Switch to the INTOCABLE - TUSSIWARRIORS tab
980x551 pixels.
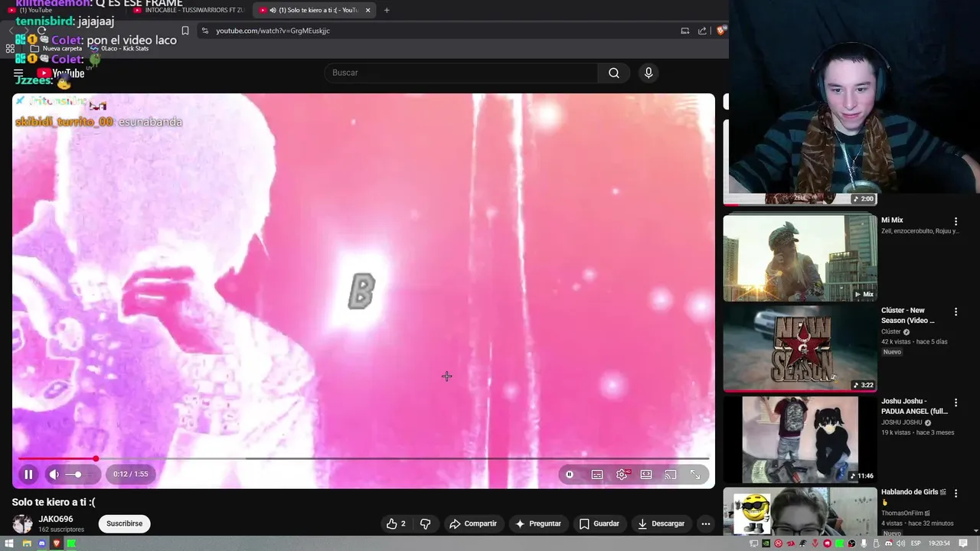coord(188,10)
